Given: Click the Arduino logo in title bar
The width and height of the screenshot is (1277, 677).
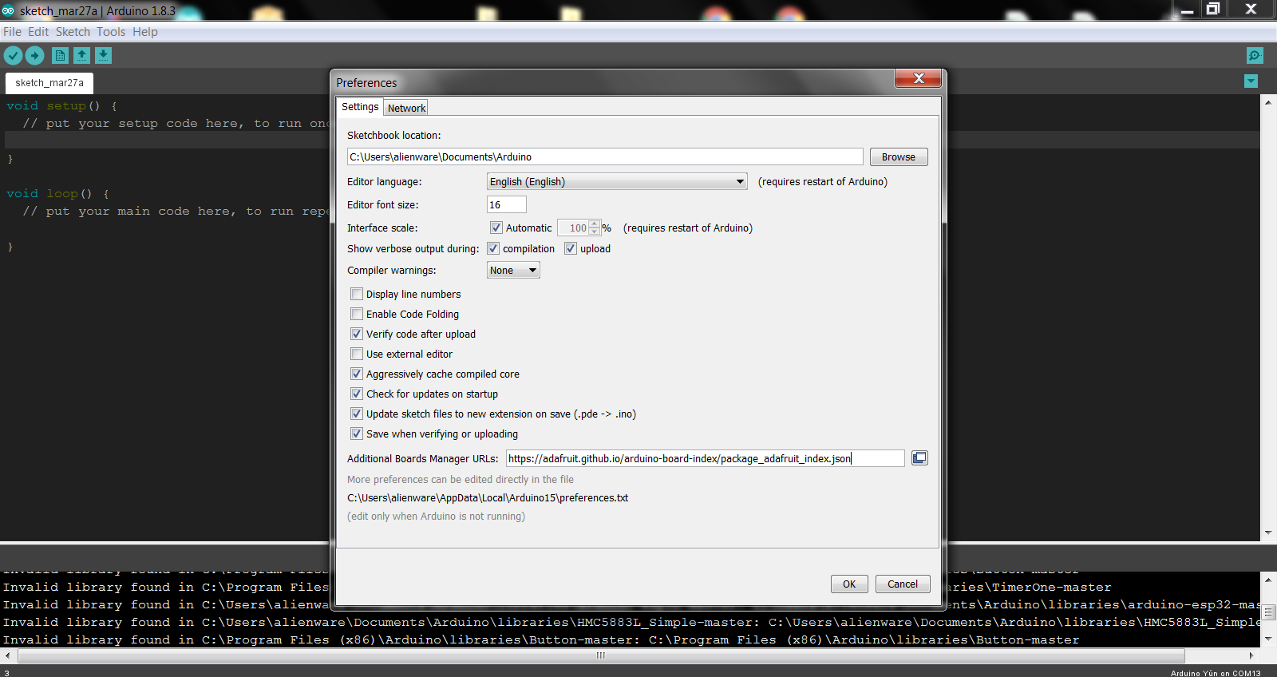Looking at the screenshot, I should [8, 10].
